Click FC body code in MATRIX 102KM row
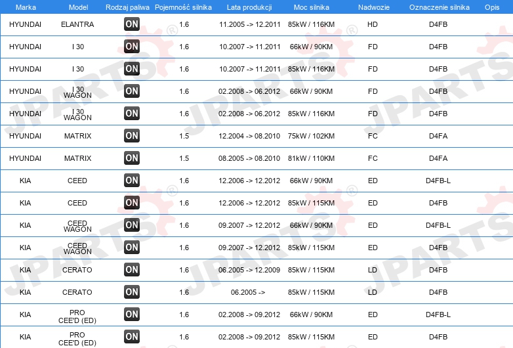The image size is (513, 348). click(373, 136)
